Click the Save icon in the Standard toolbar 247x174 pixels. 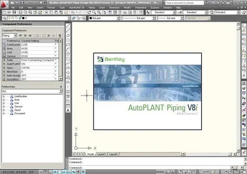click(x=14, y=12)
